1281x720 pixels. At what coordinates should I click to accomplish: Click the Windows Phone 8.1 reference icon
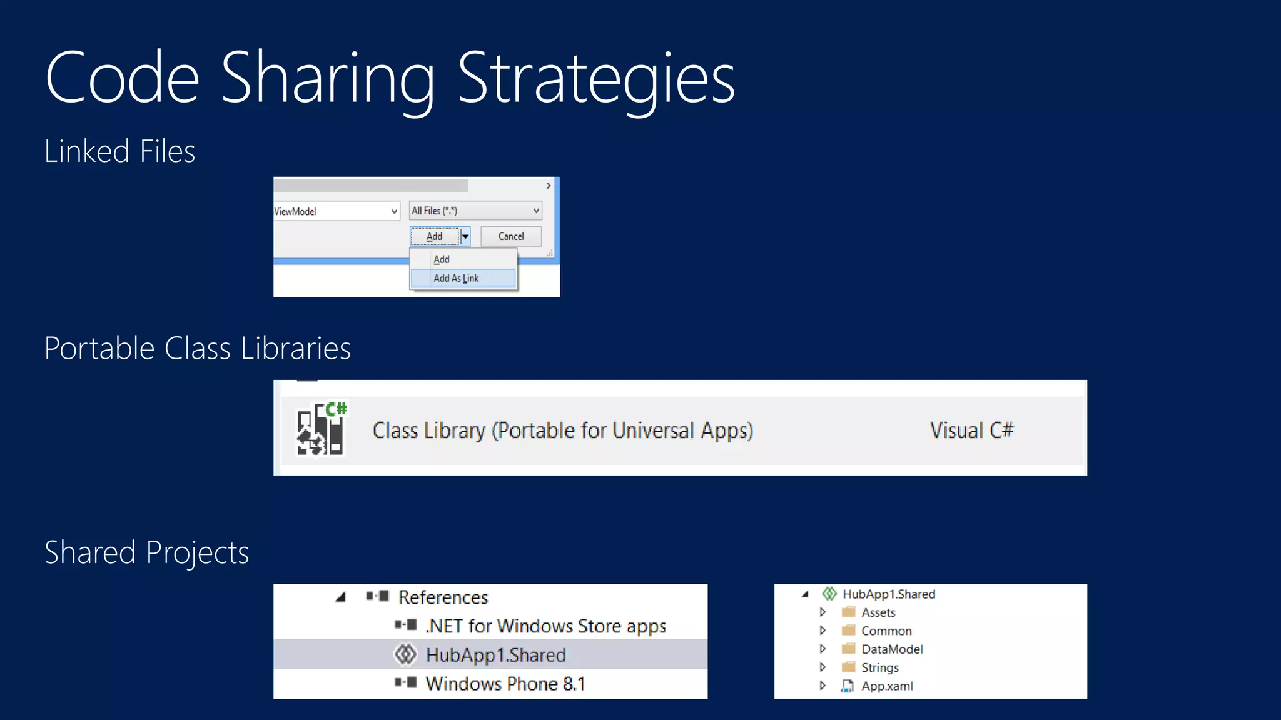click(405, 682)
